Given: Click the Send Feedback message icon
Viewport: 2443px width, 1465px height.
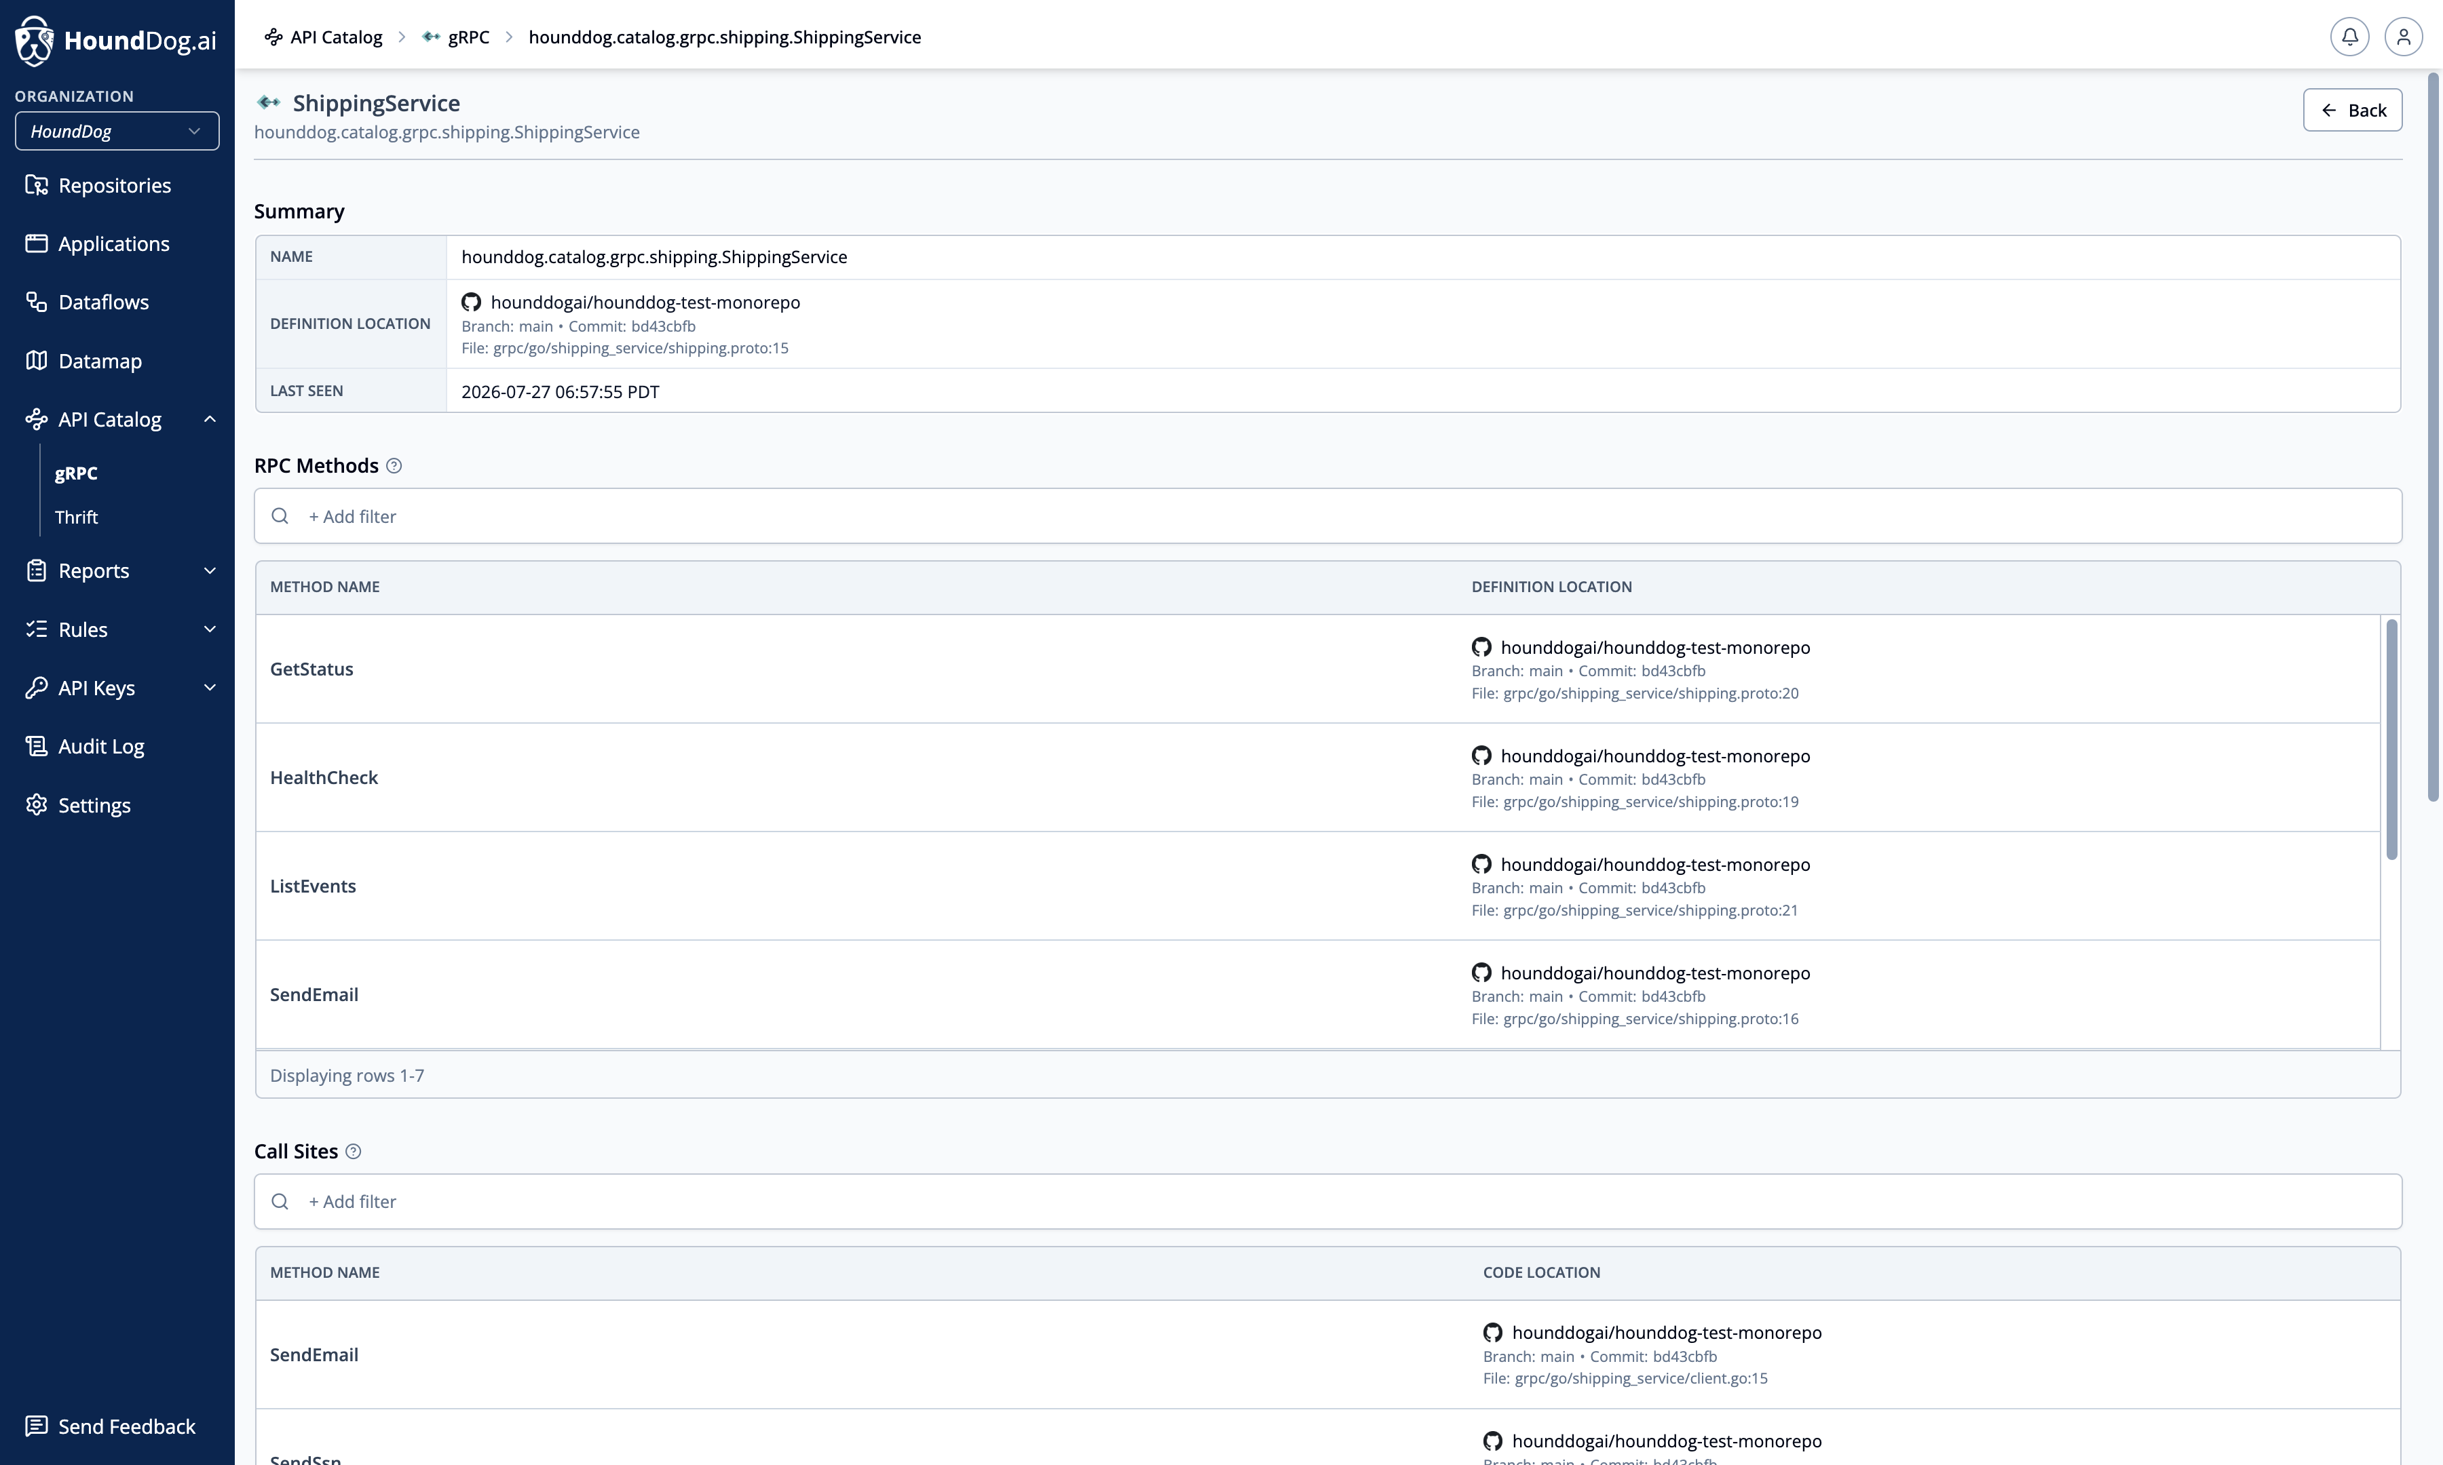Looking at the screenshot, I should tap(37, 1426).
